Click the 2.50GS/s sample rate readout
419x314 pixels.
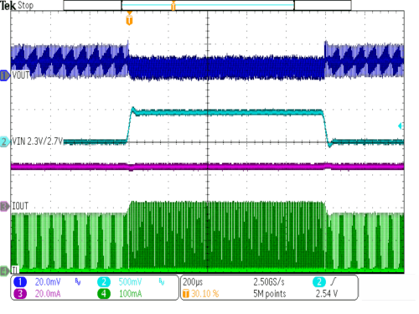point(269,282)
